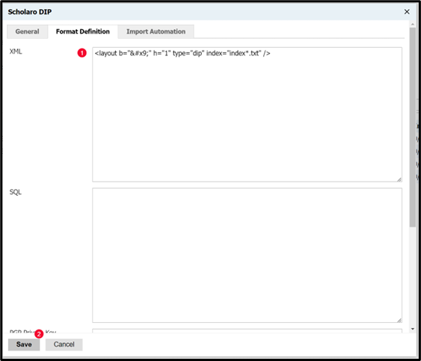Grab the SQL text area resize handle

399,320
